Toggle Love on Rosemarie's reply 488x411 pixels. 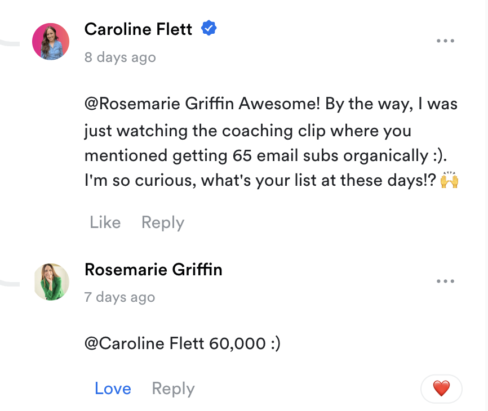tap(113, 388)
